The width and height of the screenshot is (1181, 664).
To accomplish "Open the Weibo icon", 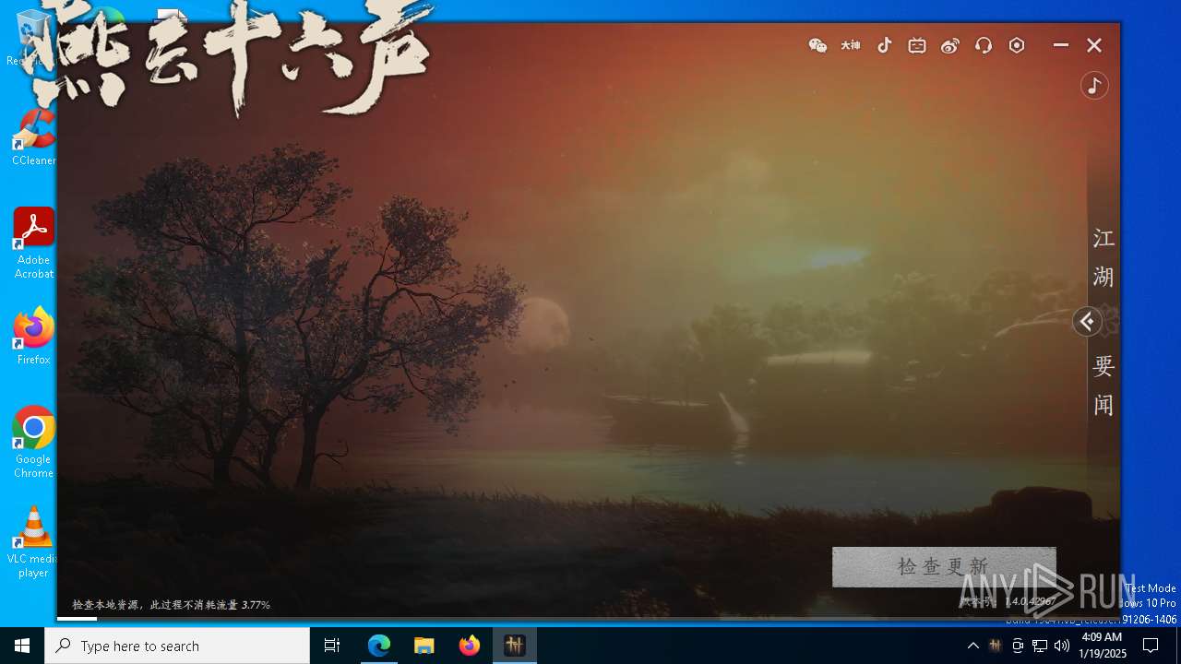I will click(x=950, y=45).
